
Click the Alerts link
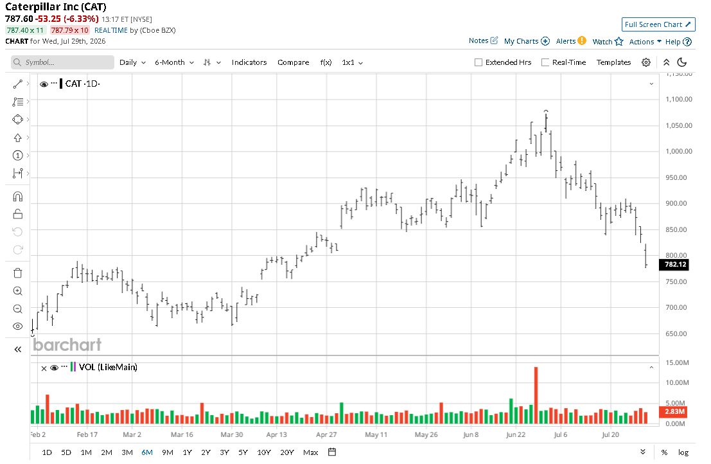[x=565, y=41]
